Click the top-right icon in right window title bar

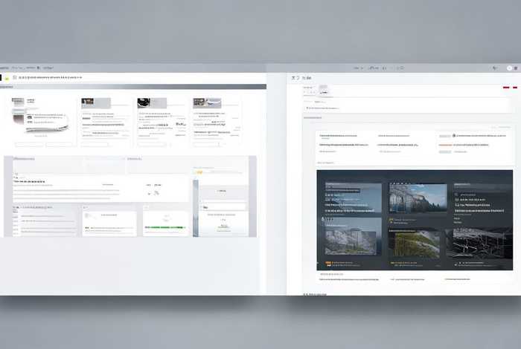(x=515, y=68)
